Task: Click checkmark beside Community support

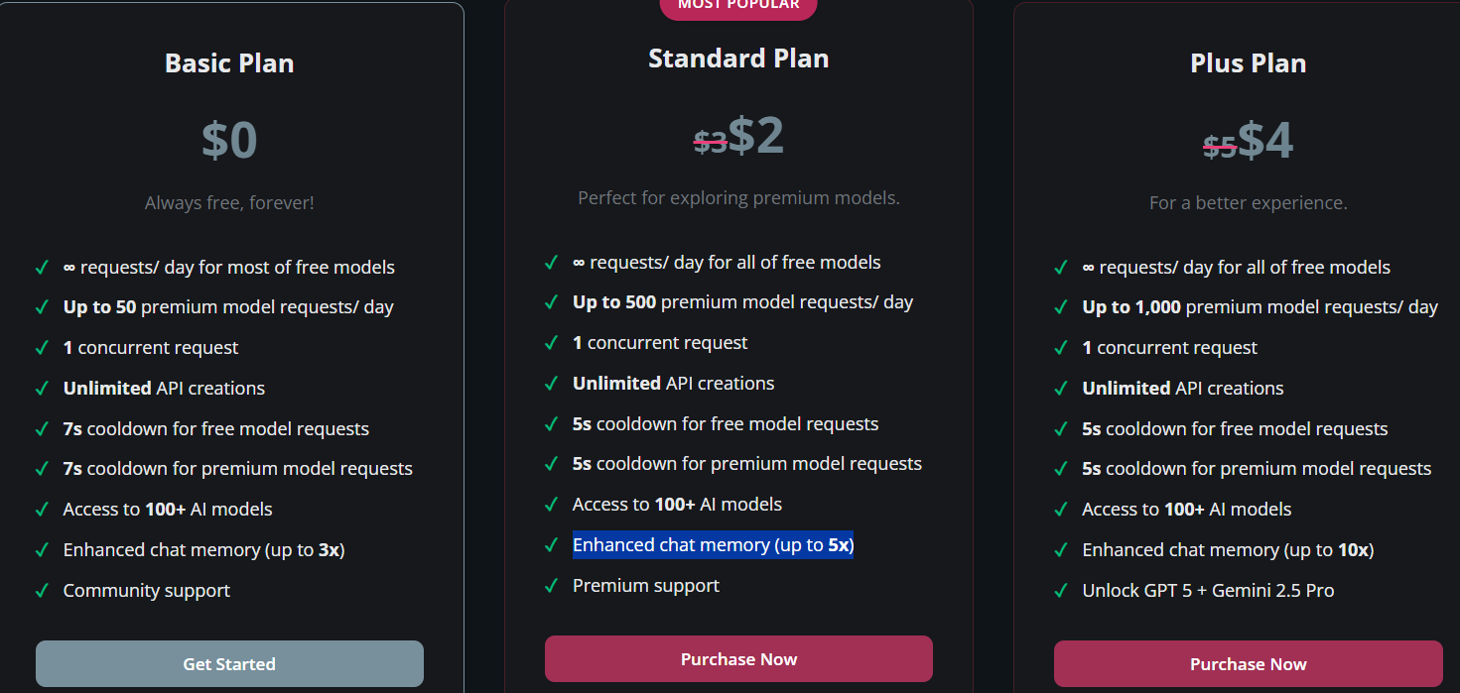Action: pyautogui.click(x=42, y=591)
